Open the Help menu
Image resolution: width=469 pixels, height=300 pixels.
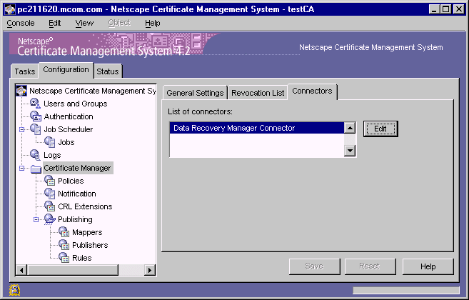pos(153,23)
